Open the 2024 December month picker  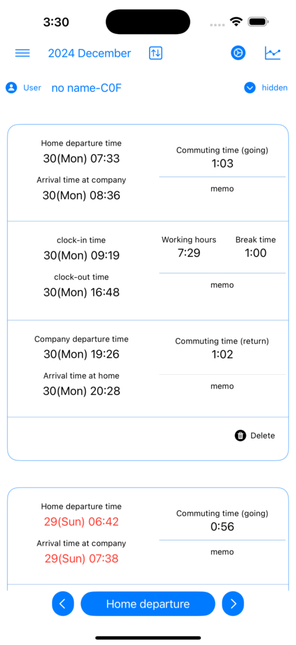pos(89,54)
